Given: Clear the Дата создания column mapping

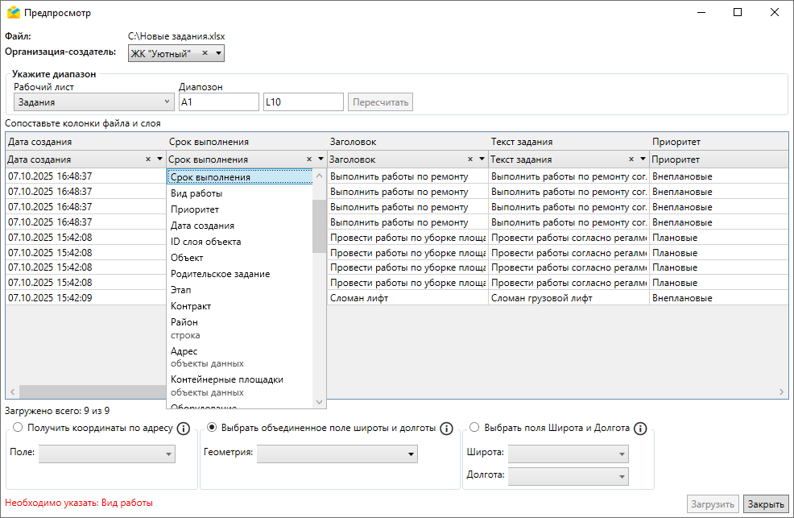Looking at the screenshot, I should [148, 160].
